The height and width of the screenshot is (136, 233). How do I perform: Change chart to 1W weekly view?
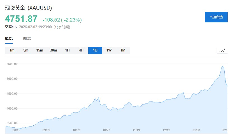coord(109,50)
